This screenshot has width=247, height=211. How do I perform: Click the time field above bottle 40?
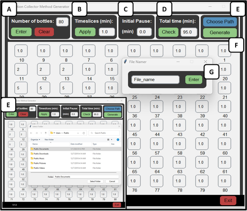click(225, 107)
